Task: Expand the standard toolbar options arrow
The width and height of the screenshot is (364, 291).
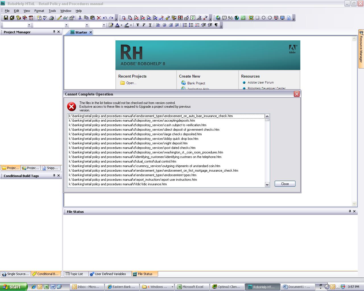Action: 116,18
